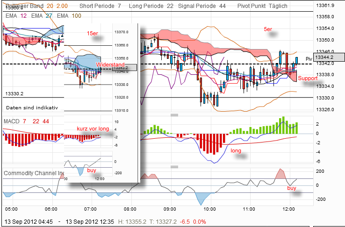Click the 13326.0 price axis value
This screenshot has height=227, width=345.
325,109
